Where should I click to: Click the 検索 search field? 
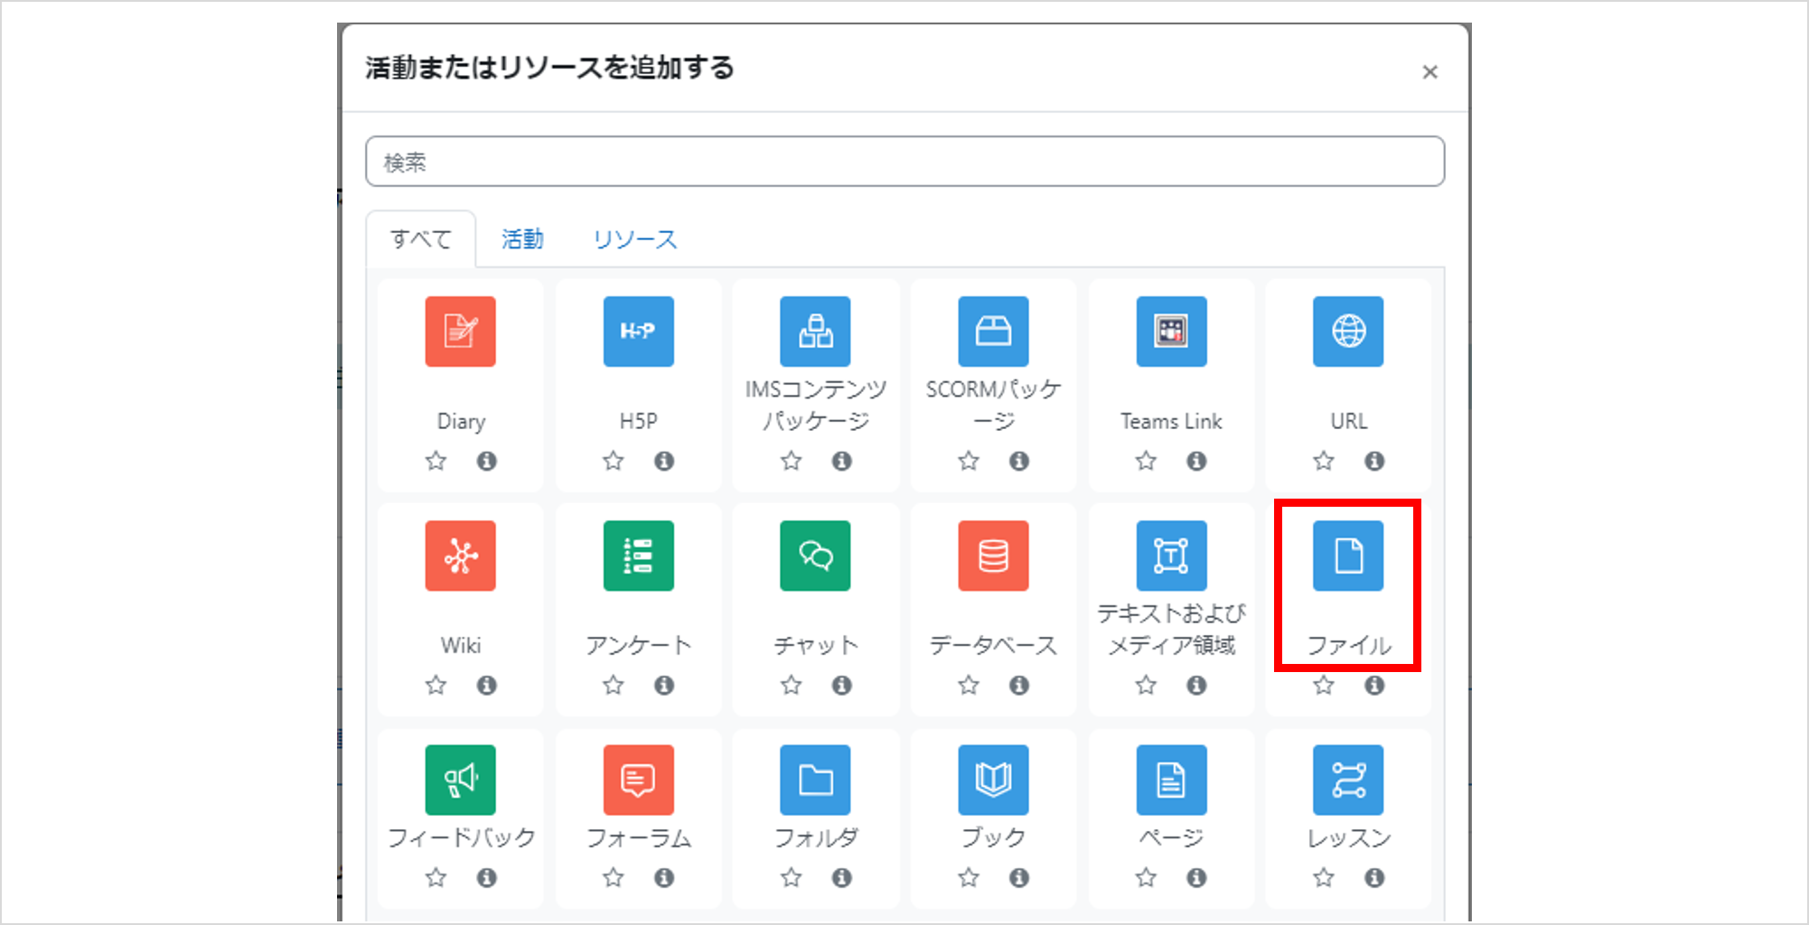[x=904, y=162]
